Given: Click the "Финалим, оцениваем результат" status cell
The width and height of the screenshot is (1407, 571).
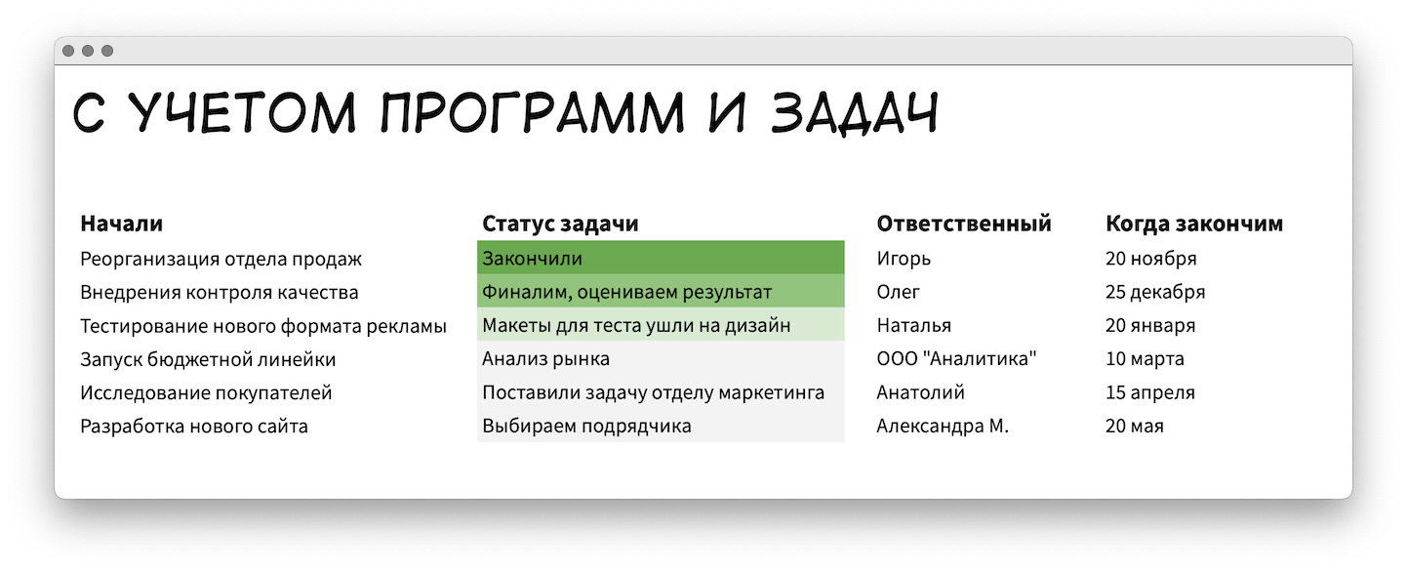Looking at the screenshot, I should coord(660,292).
